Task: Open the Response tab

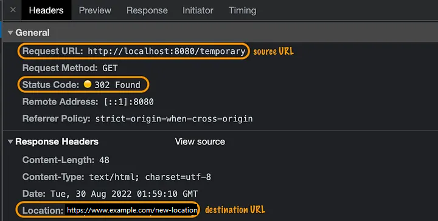Action: tap(147, 10)
